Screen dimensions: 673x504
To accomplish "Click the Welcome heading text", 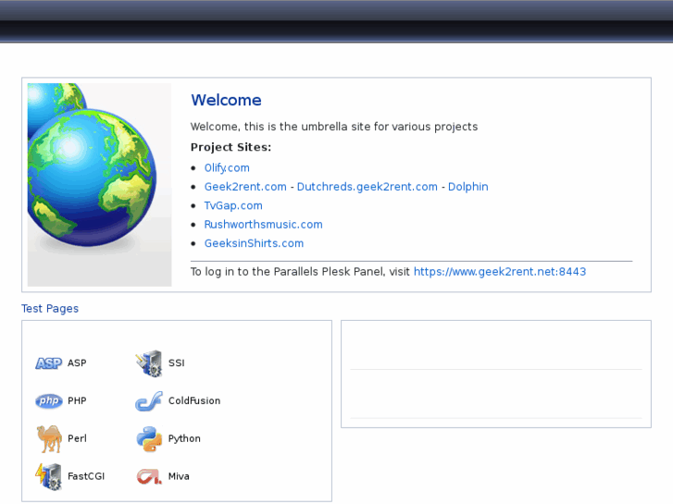I will (226, 101).
